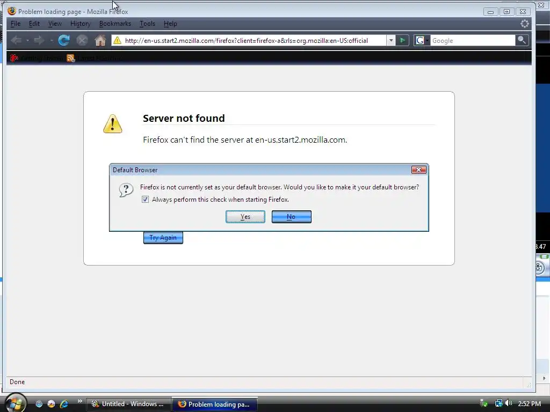Go to the Home page icon
The image size is (550, 412).
(x=100, y=40)
